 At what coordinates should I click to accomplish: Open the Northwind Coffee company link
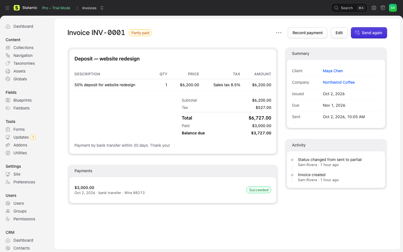pos(339,82)
